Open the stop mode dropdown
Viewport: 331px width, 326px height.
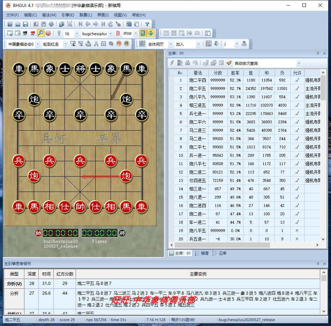coord(136,33)
